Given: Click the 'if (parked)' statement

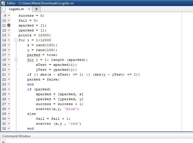Looking at the screenshot, I should (x=39, y=89).
